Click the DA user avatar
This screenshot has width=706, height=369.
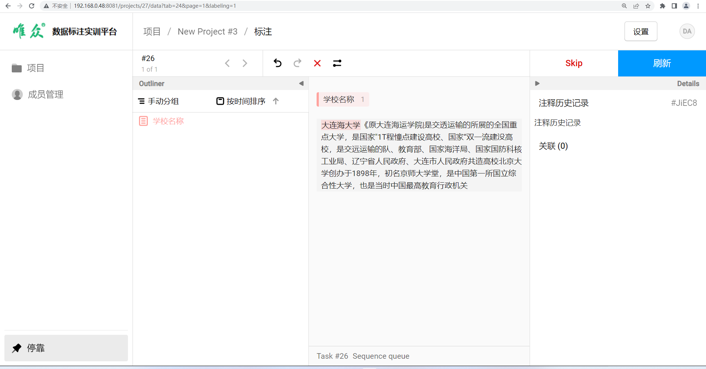tap(687, 31)
